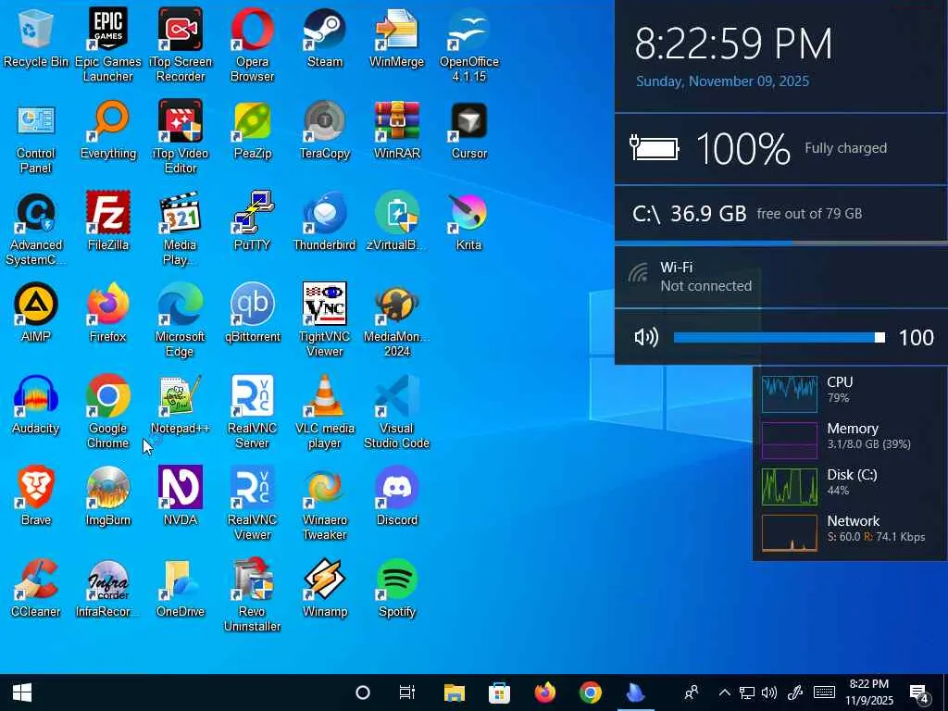Viewport: 948px width, 711px height.
Task: Open TeraCopy desktop shortcut
Action: coord(325,131)
